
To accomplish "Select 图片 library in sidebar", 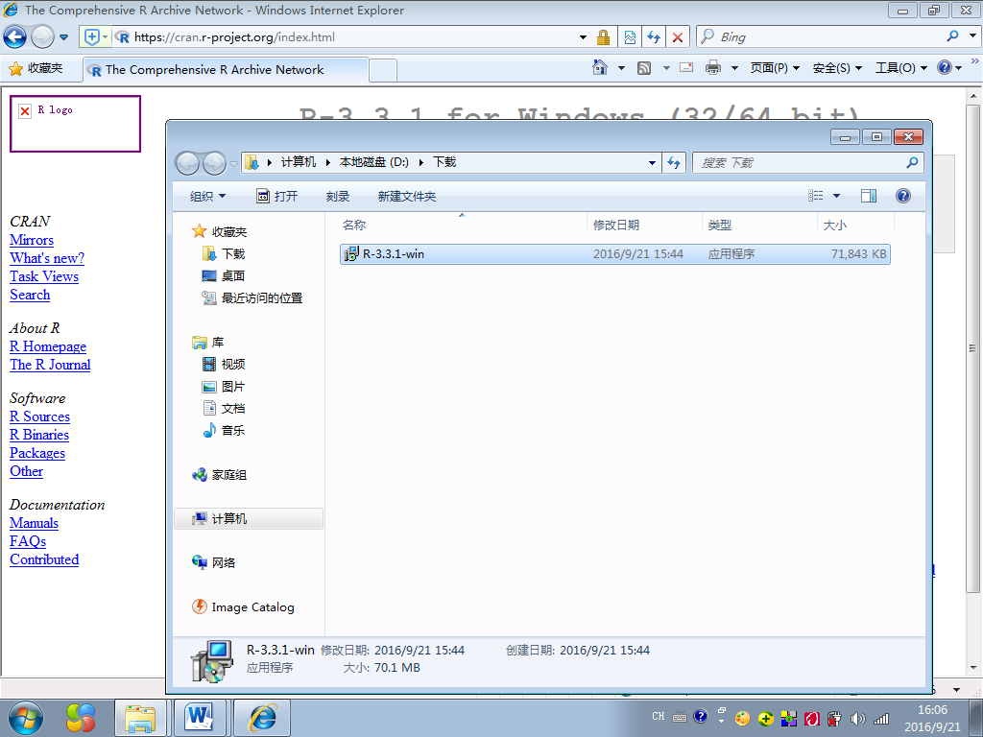I will (224, 386).
